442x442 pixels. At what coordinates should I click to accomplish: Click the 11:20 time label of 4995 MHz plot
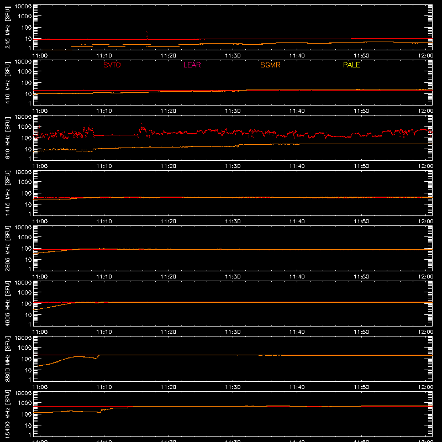coord(169,332)
